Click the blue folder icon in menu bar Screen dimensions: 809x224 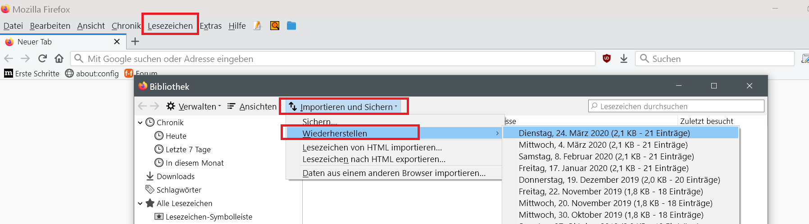[x=291, y=26]
